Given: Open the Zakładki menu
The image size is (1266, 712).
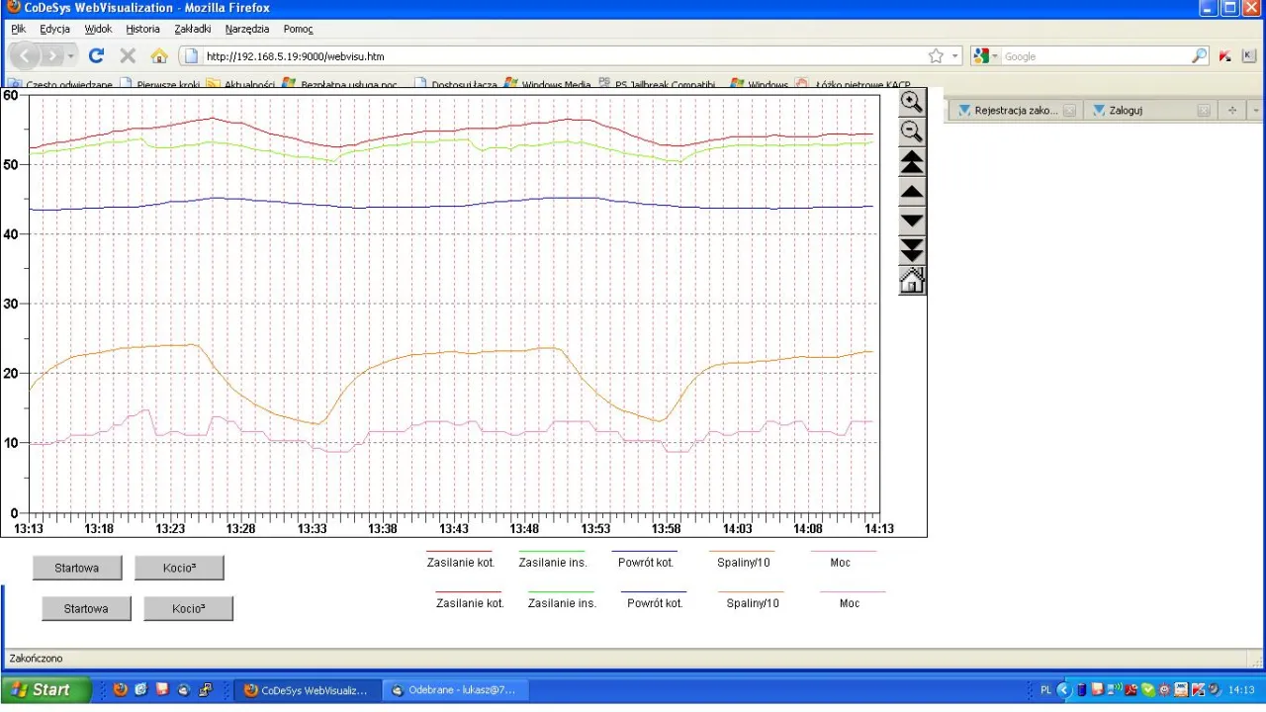Looking at the screenshot, I should point(192,29).
